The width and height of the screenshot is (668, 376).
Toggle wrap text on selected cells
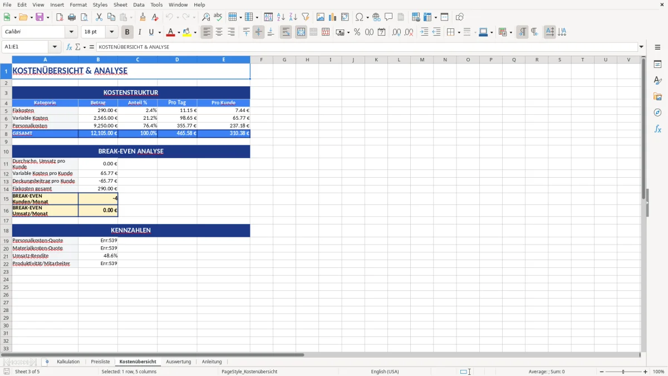pos(286,32)
